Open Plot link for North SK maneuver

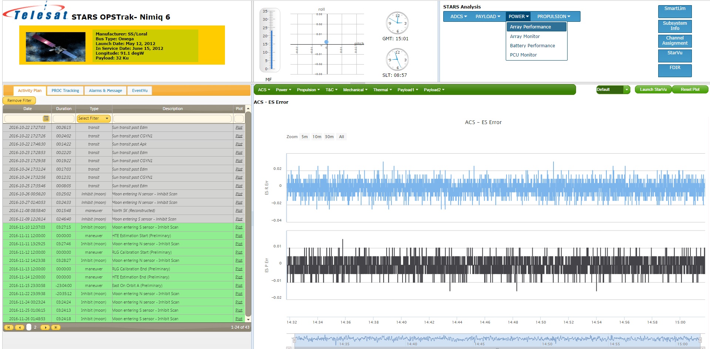click(x=239, y=211)
